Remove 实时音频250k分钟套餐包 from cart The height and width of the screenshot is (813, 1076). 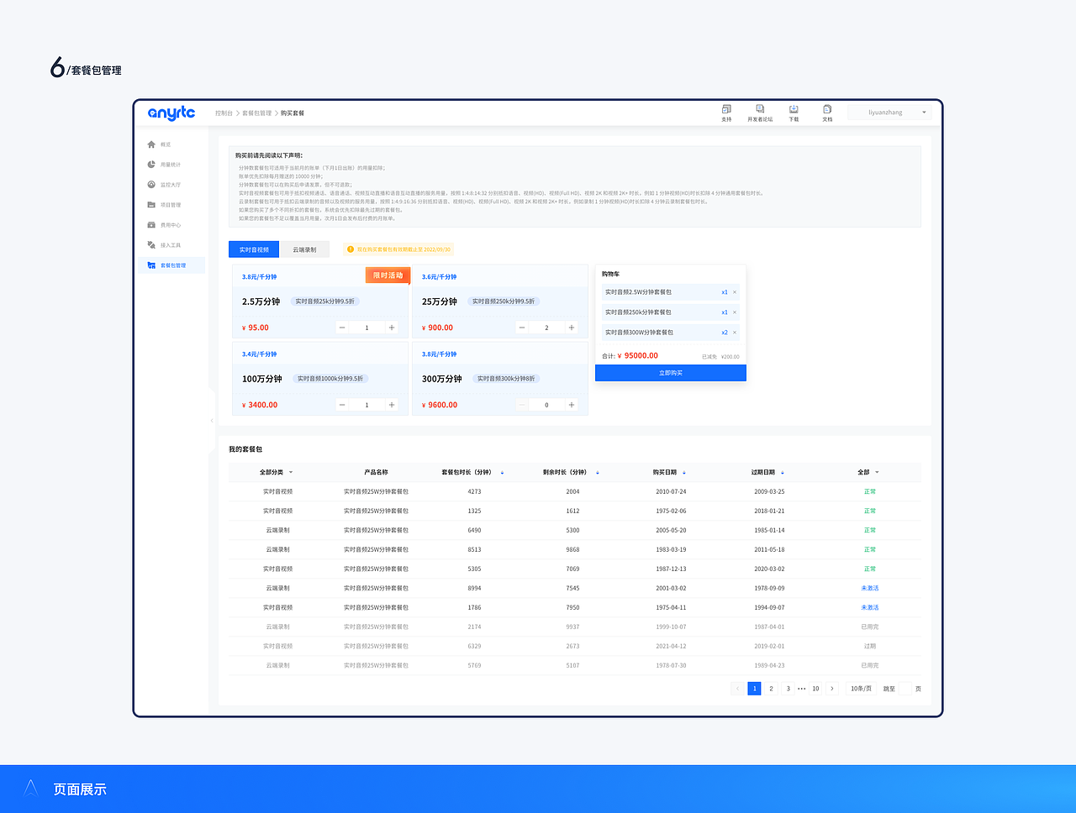(735, 312)
